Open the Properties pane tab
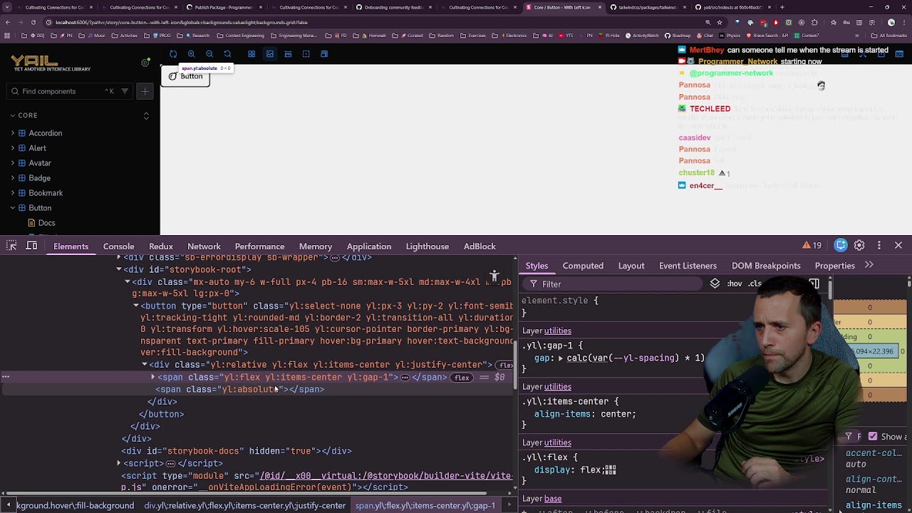The image size is (912, 513). pos(835,266)
